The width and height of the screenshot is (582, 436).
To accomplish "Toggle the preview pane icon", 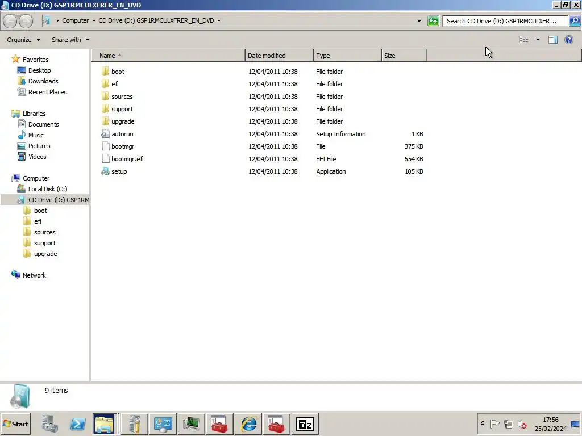I will [x=553, y=40].
